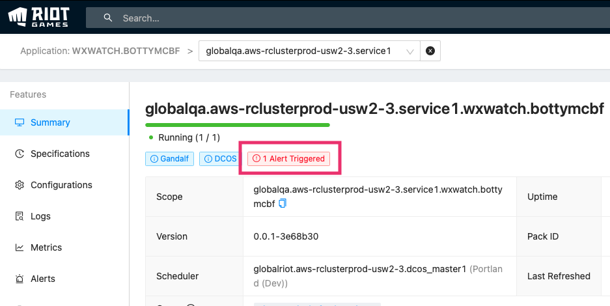Focus the top Search field

326,18
